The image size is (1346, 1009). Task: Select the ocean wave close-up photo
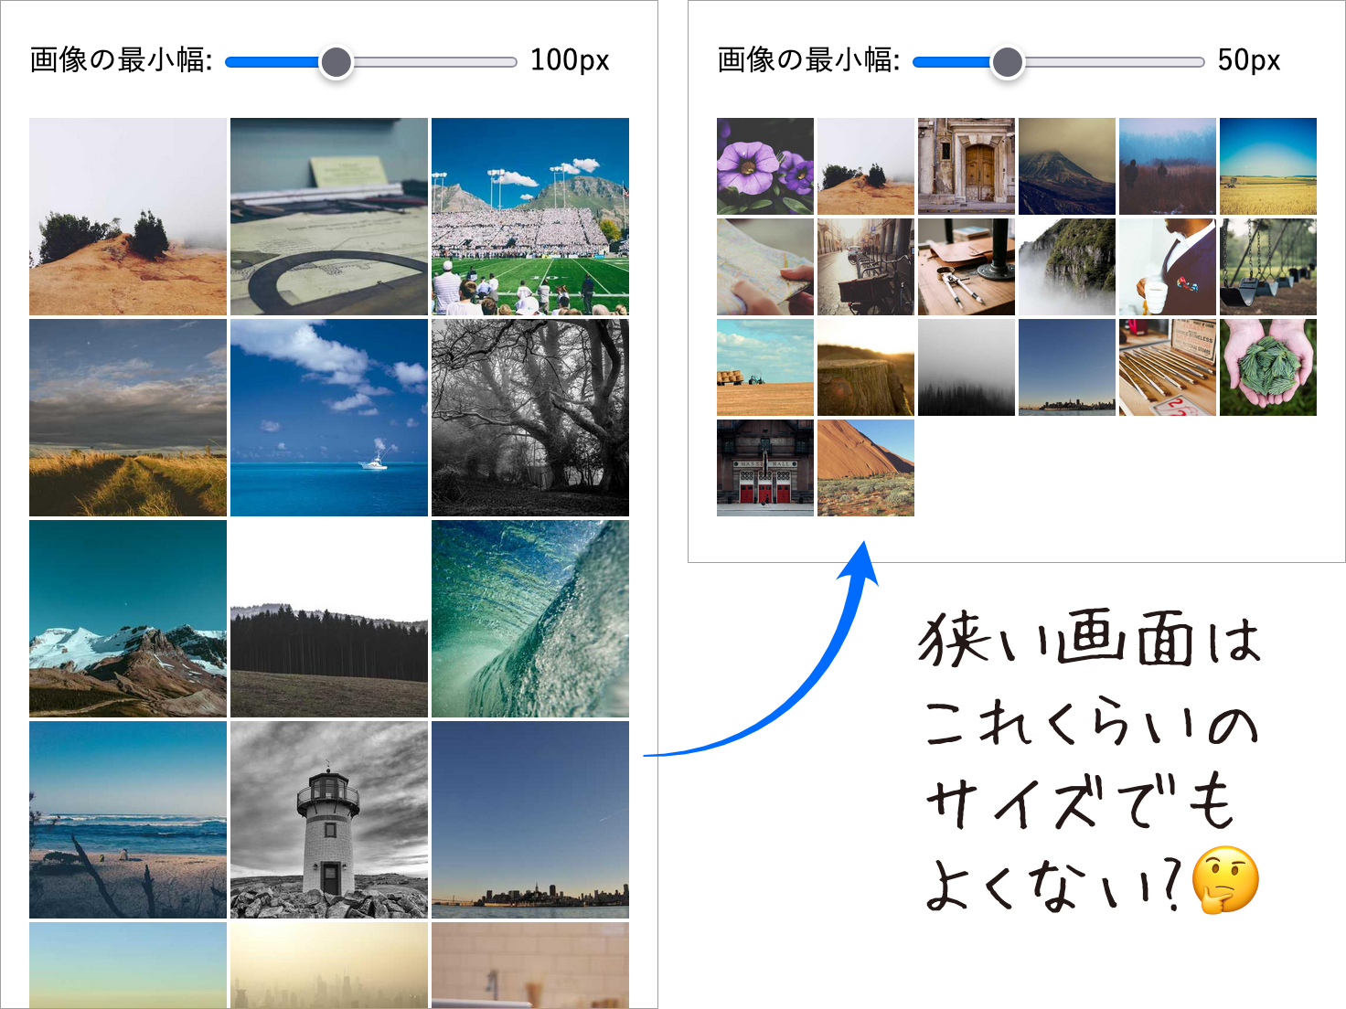pos(530,619)
